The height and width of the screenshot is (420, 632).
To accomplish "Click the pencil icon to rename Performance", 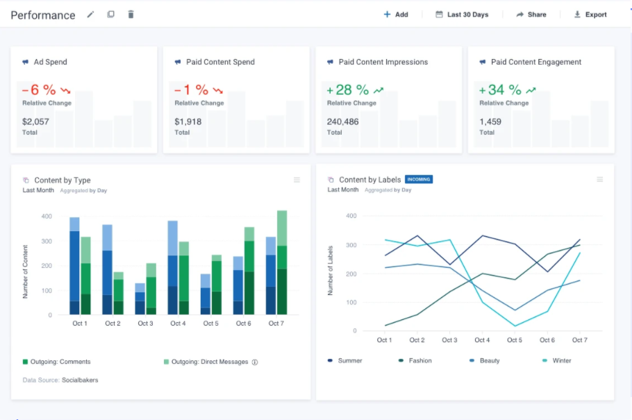I will [90, 15].
